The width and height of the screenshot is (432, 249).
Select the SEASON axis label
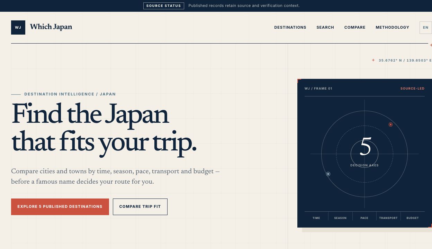[x=340, y=218]
